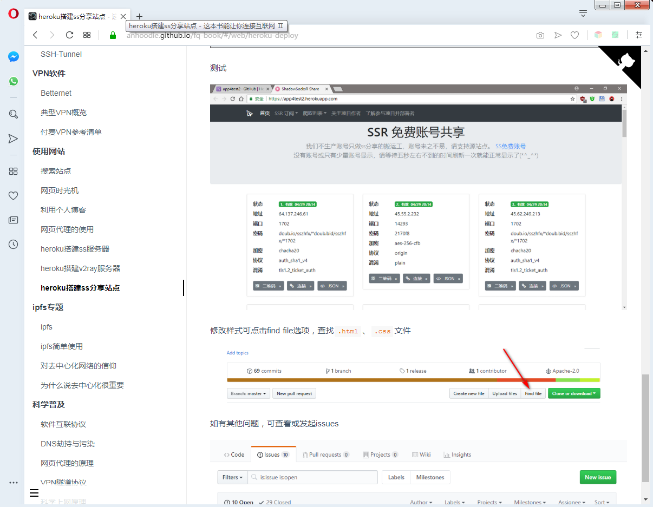
Task: Open 典型VPN概览 in the sidebar
Action: (63, 113)
